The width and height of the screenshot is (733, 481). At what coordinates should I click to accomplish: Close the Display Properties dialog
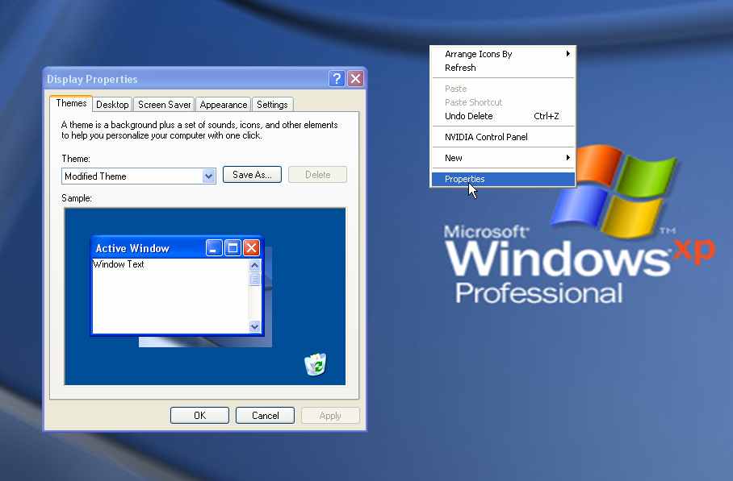pyautogui.click(x=356, y=79)
